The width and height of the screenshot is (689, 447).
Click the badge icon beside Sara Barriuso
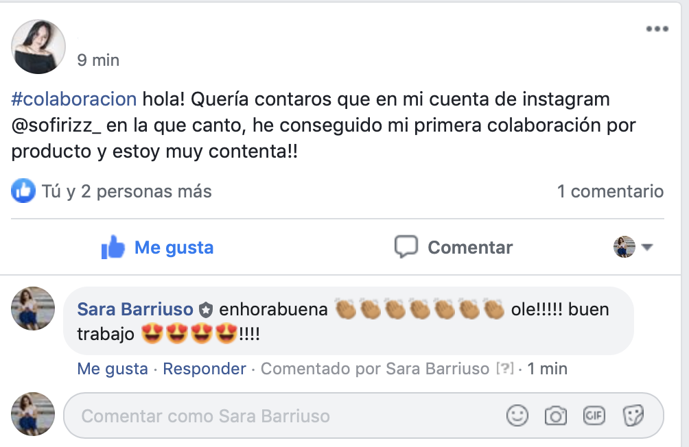pyautogui.click(x=206, y=310)
